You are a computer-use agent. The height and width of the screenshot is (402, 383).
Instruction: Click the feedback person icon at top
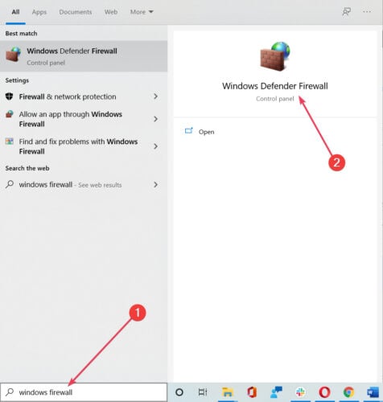[346, 12]
